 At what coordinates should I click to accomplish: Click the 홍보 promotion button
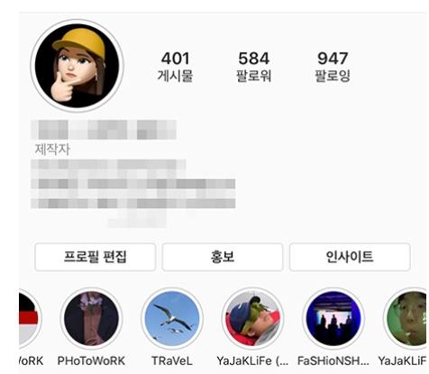click(x=223, y=257)
